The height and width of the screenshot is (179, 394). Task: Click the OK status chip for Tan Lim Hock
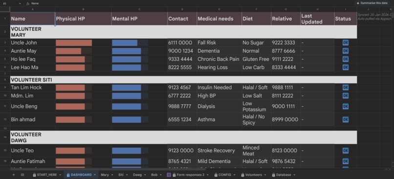[x=346, y=87]
